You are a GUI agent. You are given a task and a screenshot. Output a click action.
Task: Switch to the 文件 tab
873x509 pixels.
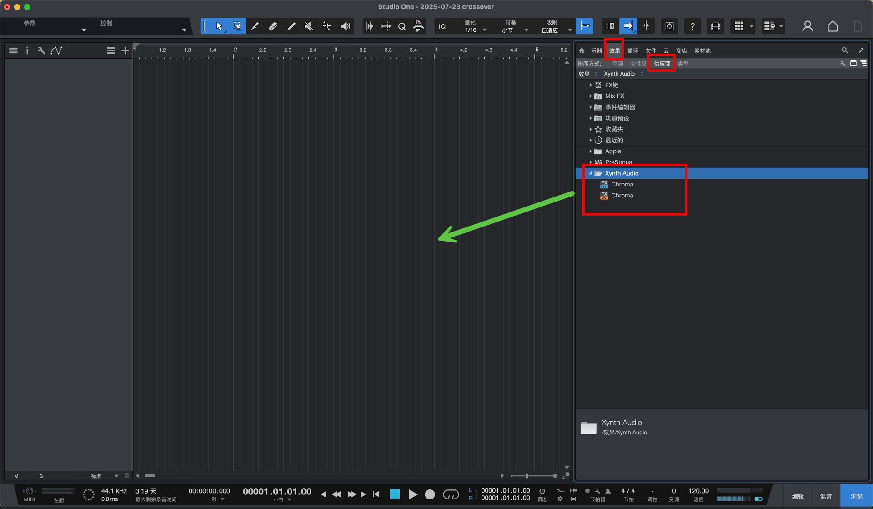(651, 51)
